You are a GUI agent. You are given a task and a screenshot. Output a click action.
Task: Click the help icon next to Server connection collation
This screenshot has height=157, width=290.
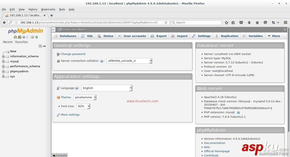[102, 61]
